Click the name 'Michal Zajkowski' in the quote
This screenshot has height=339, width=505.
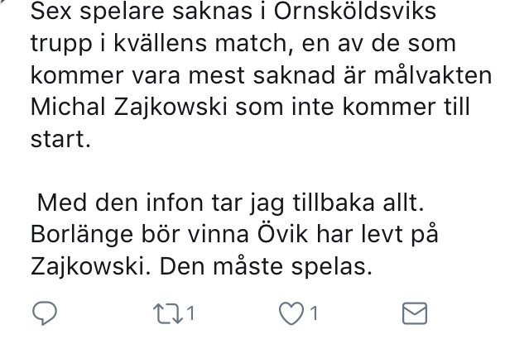129,107
